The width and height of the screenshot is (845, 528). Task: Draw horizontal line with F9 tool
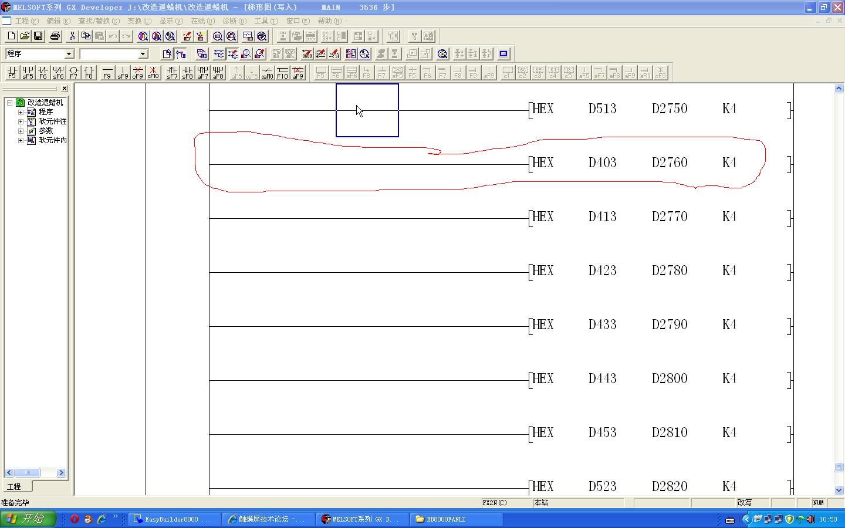[107, 72]
